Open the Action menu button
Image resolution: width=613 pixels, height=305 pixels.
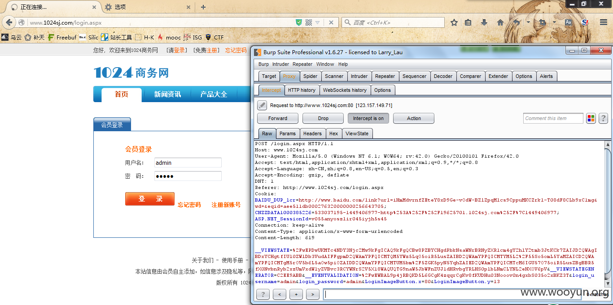pos(414,118)
